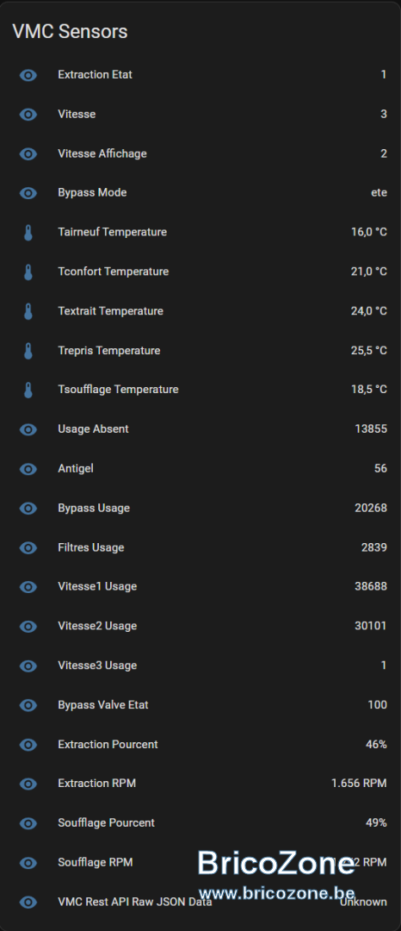The width and height of the screenshot is (401, 931).
Task: Open Soufflage Pourcent sensor row
Action: tap(200, 823)
